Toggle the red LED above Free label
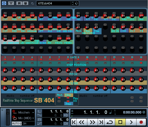The image size is (148, 127). 68,101
